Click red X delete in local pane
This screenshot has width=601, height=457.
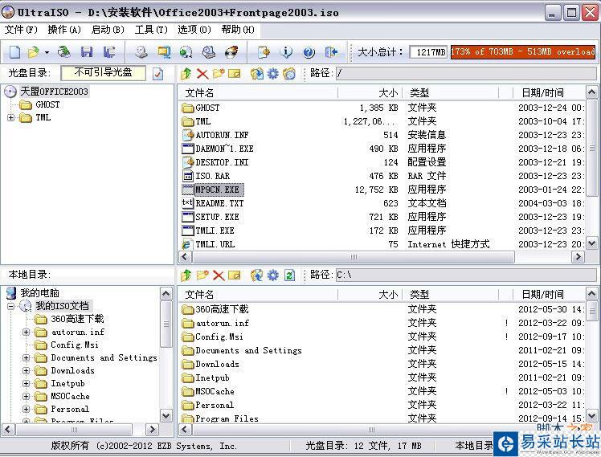coord(219,275)
